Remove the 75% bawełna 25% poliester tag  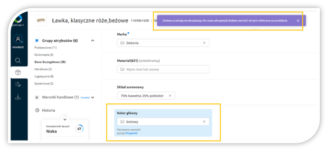coord(170,96)
